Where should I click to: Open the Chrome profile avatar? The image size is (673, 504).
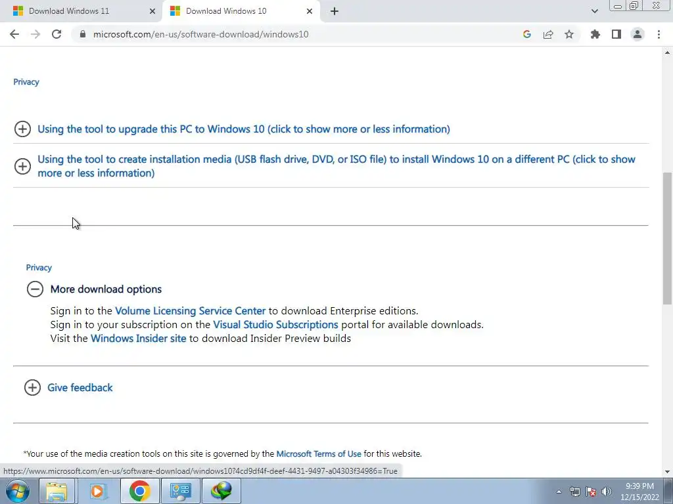coord(638,34)
